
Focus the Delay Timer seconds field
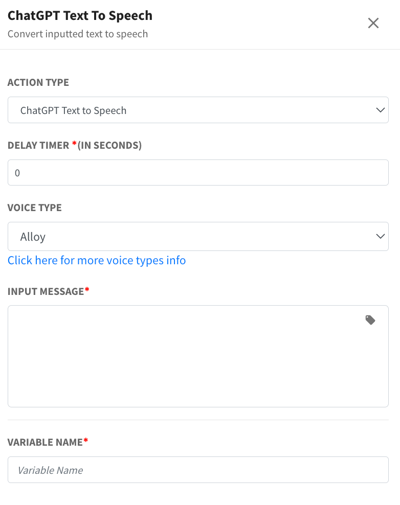198,173
